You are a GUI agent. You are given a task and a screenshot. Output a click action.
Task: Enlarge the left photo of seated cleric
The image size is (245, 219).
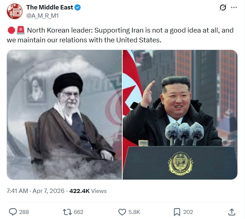64,114
